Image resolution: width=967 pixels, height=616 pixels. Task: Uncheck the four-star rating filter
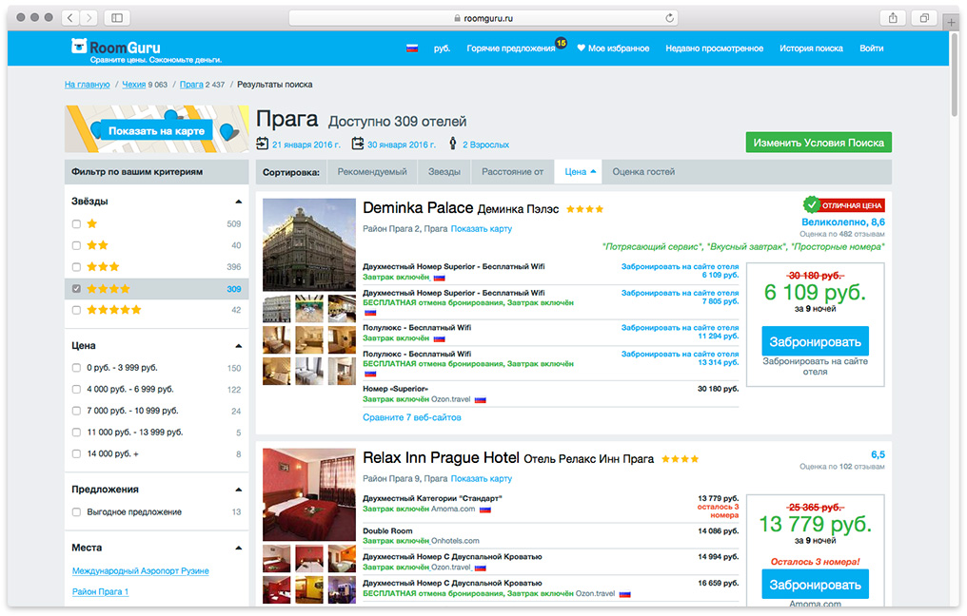[76, 289]
